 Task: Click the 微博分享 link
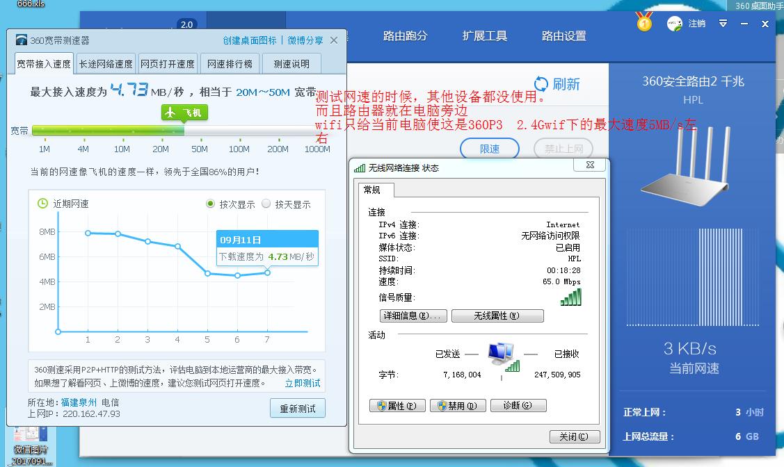point(305,40)
